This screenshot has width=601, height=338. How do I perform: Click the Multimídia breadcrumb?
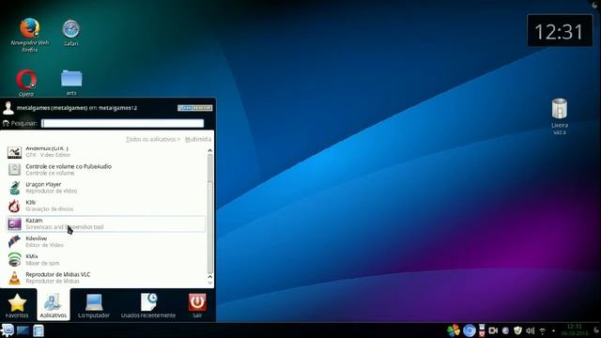(x=198, y=139)
